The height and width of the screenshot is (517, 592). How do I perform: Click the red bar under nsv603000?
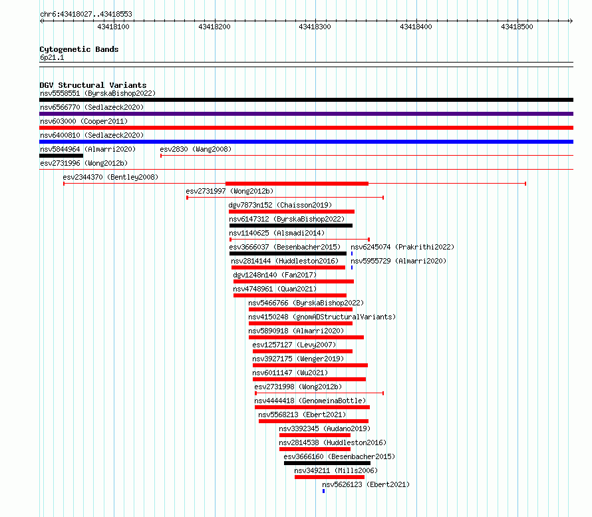306,128
